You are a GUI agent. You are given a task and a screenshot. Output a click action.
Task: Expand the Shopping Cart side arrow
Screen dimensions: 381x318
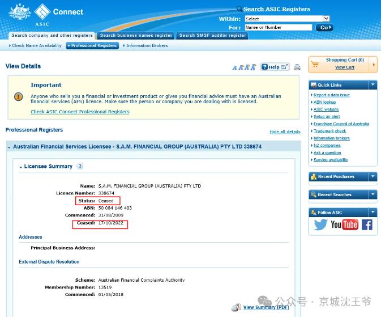pos(374,65)
